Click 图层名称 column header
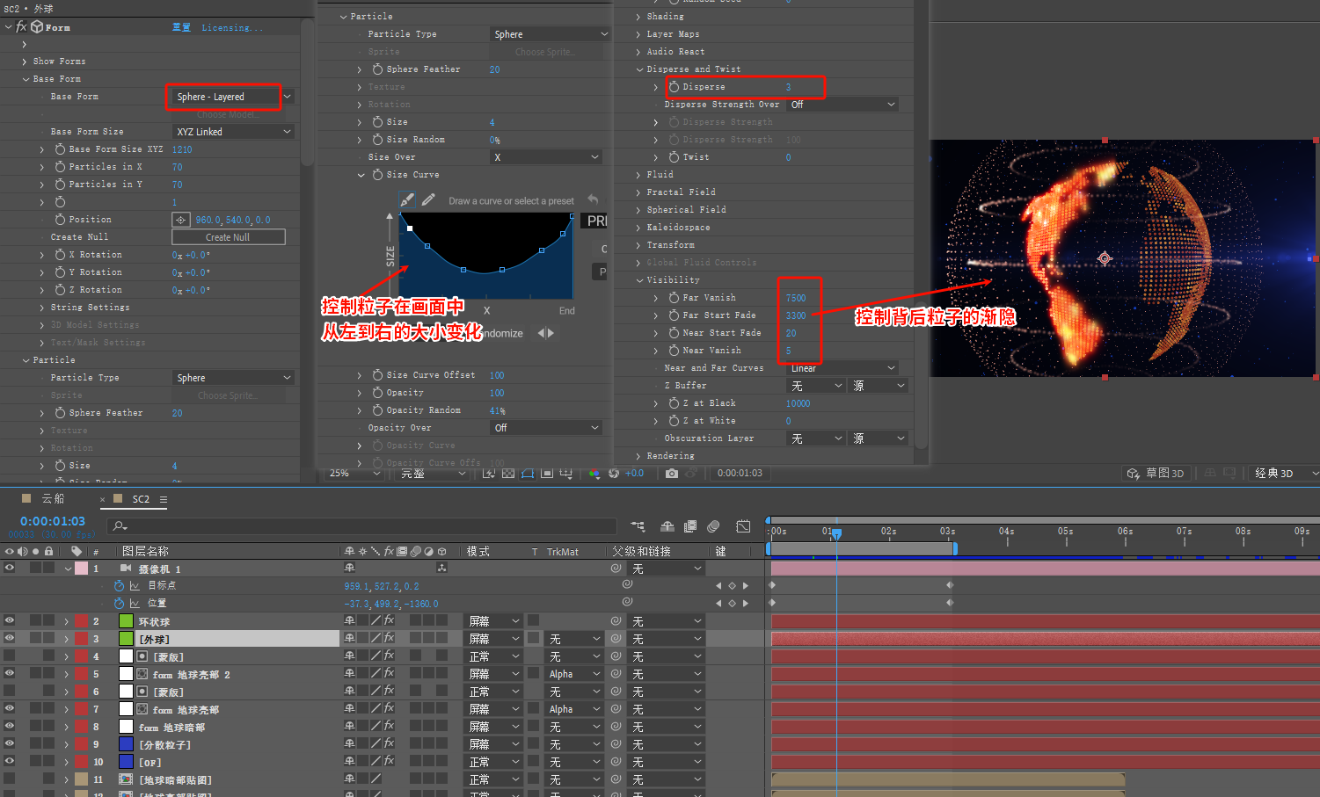The height and width of the screenshot is (797, 1320). click(145, 551)
